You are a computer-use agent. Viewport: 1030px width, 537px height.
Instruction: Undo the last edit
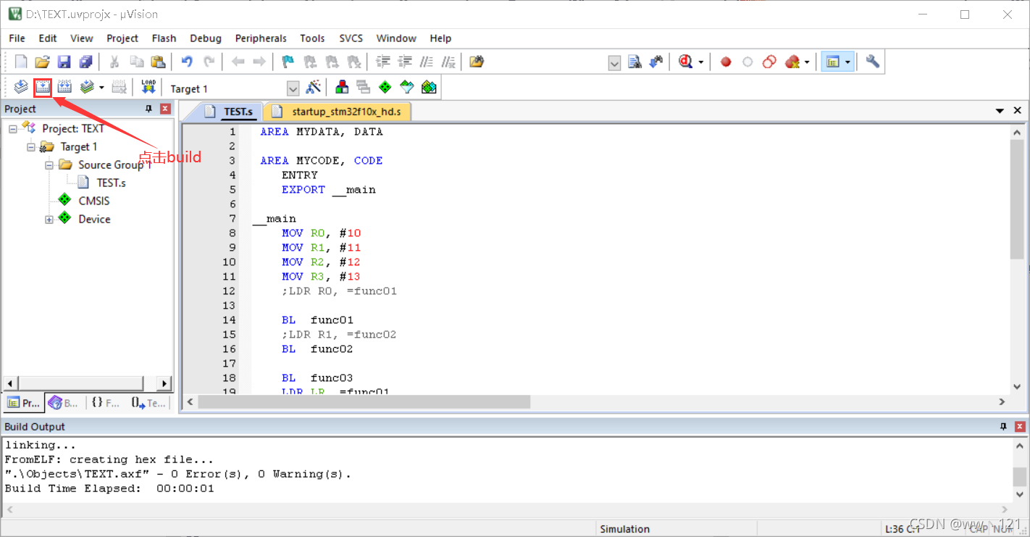(x=187, y=62)
